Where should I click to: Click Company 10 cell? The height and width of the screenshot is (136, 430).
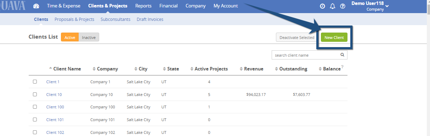click(x=101, y=95)
